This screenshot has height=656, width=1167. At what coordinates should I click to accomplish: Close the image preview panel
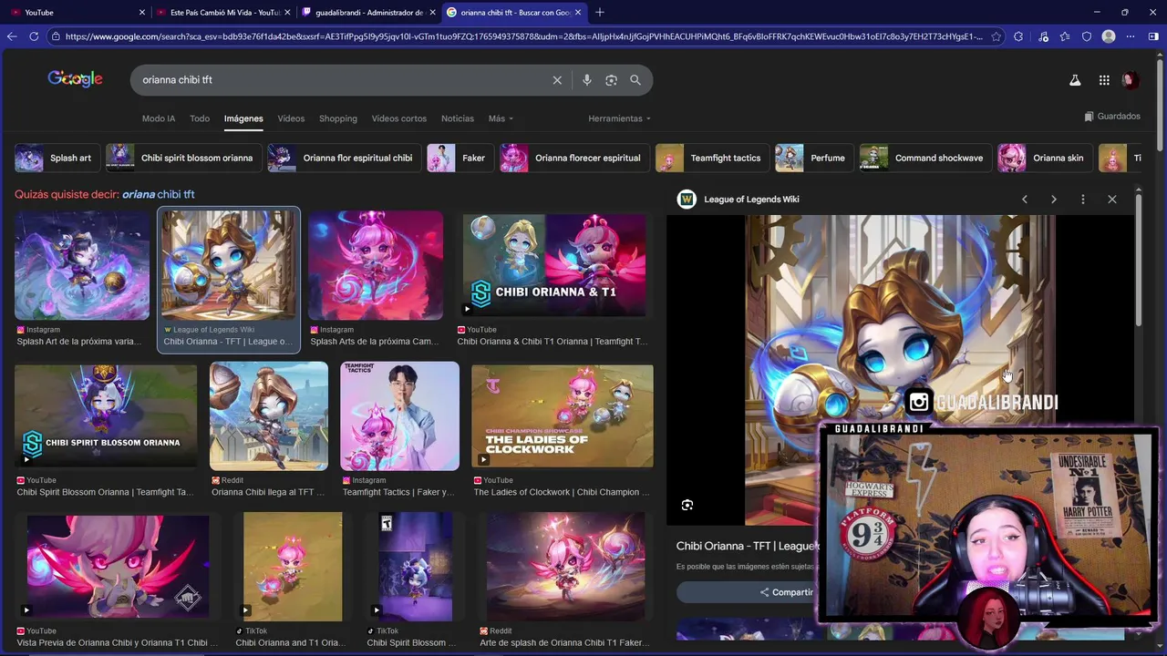click(x=1112, y=199)
